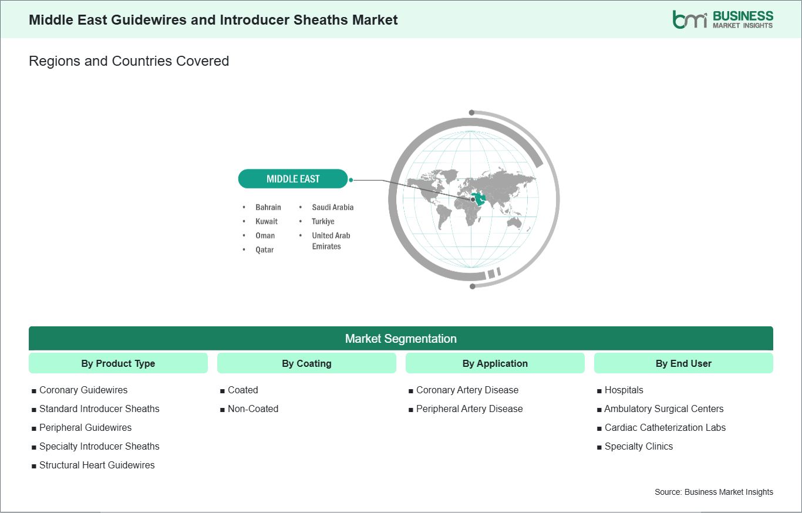Click the green MIDDLE EAST color bar

(293, 178)
